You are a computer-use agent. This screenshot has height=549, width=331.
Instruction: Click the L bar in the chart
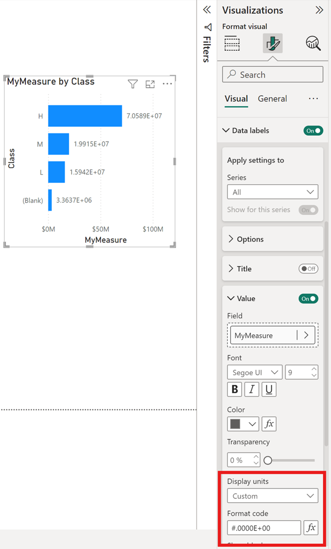[57, 172]
